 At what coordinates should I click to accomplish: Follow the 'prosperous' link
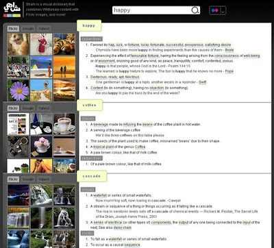194,45
